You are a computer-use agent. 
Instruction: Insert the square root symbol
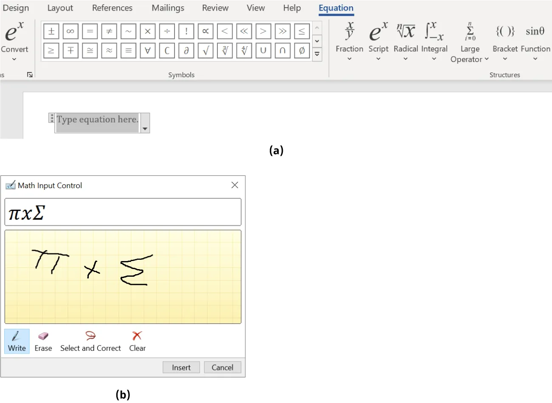(x=206, y=50)
